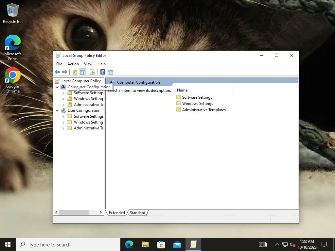Switch to the Extended tab

(x=117, y=212)
